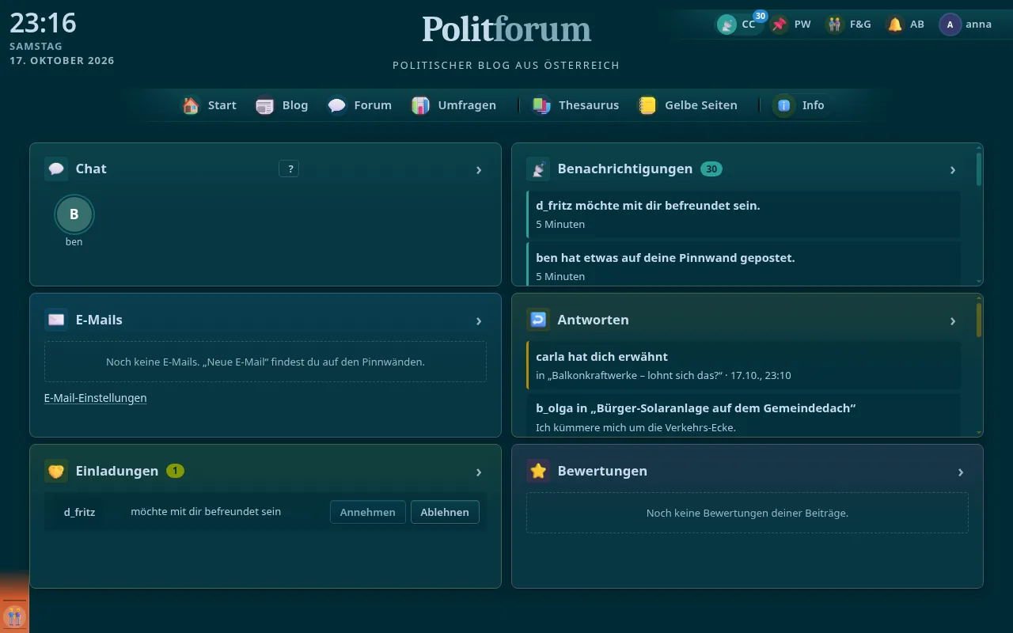Select the Thesaurus menu label

(x=589, y=105)
